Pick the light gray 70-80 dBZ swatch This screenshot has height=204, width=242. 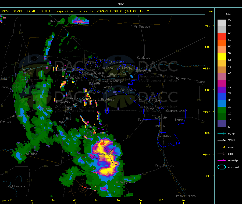[x=222, y=23]
